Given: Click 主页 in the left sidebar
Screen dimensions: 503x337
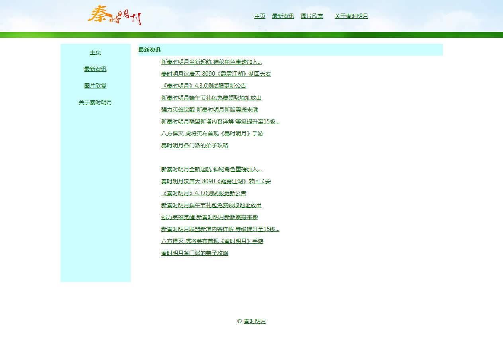Looking at the screenshot, I should [x=95, y=53].
